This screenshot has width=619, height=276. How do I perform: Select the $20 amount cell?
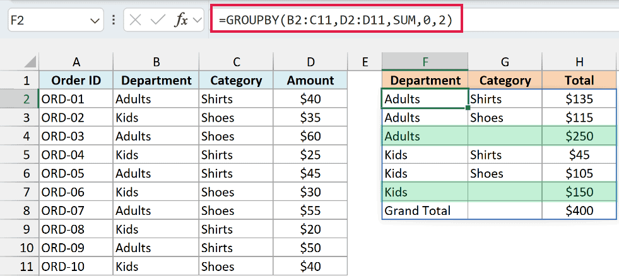(310, 229)
